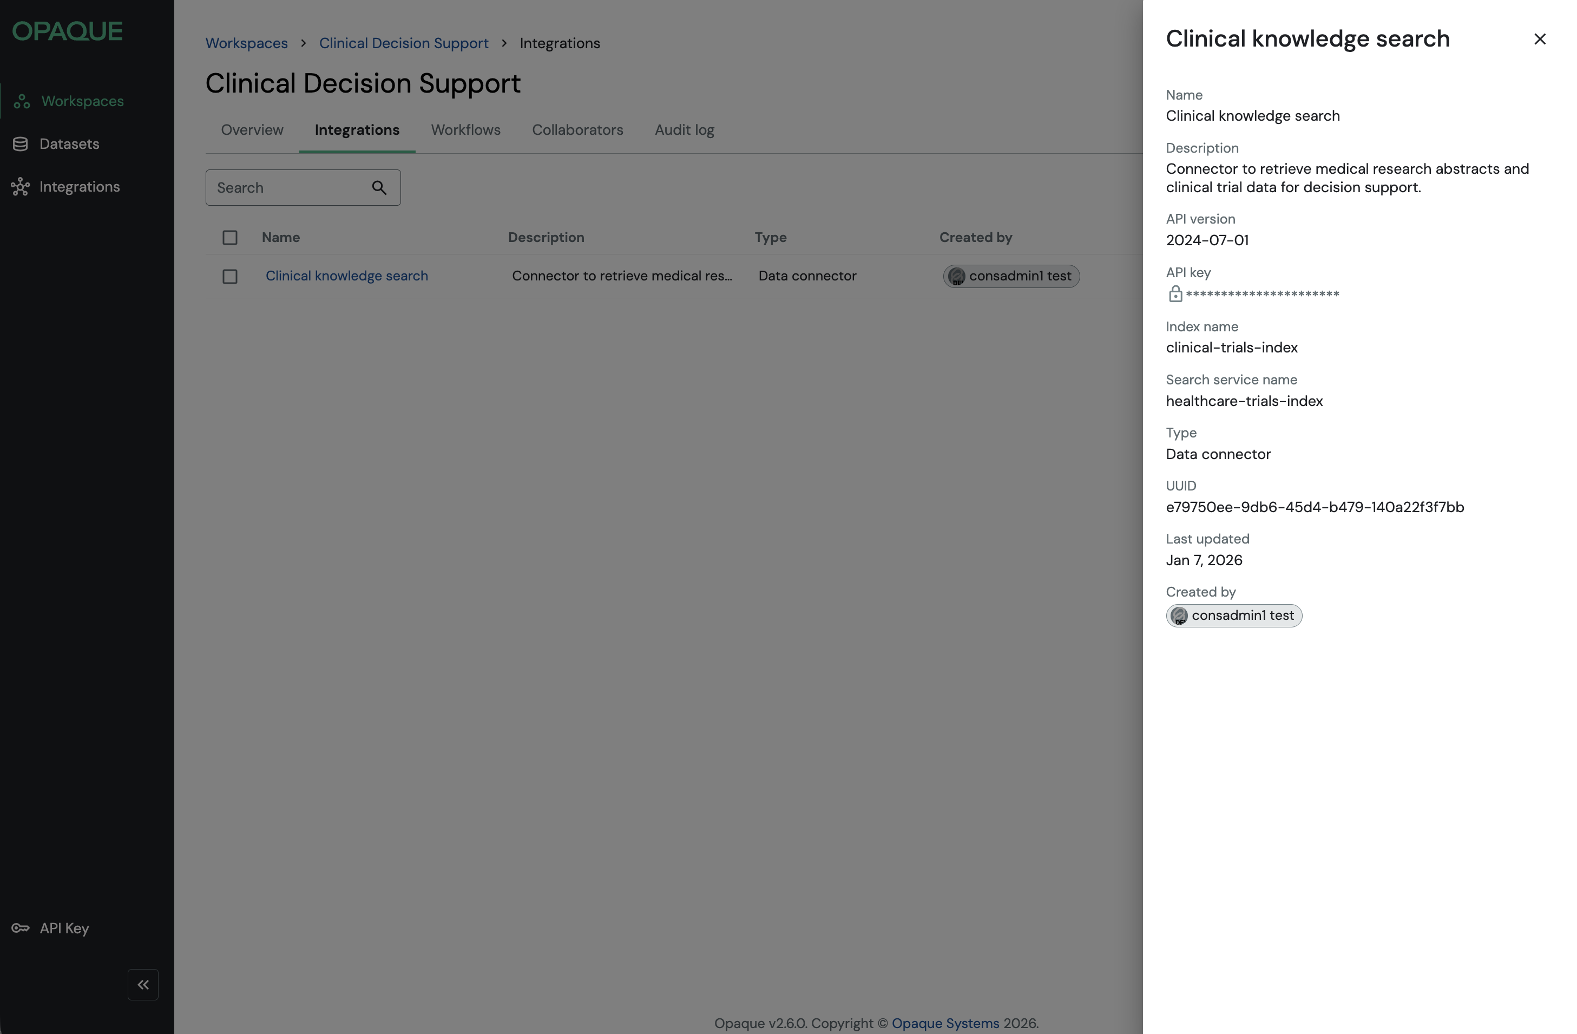Switch to the Overview tab

252,130
